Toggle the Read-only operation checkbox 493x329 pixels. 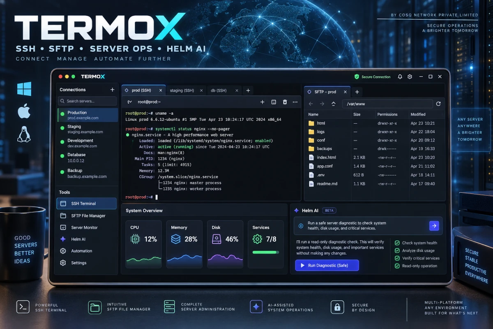397,266
